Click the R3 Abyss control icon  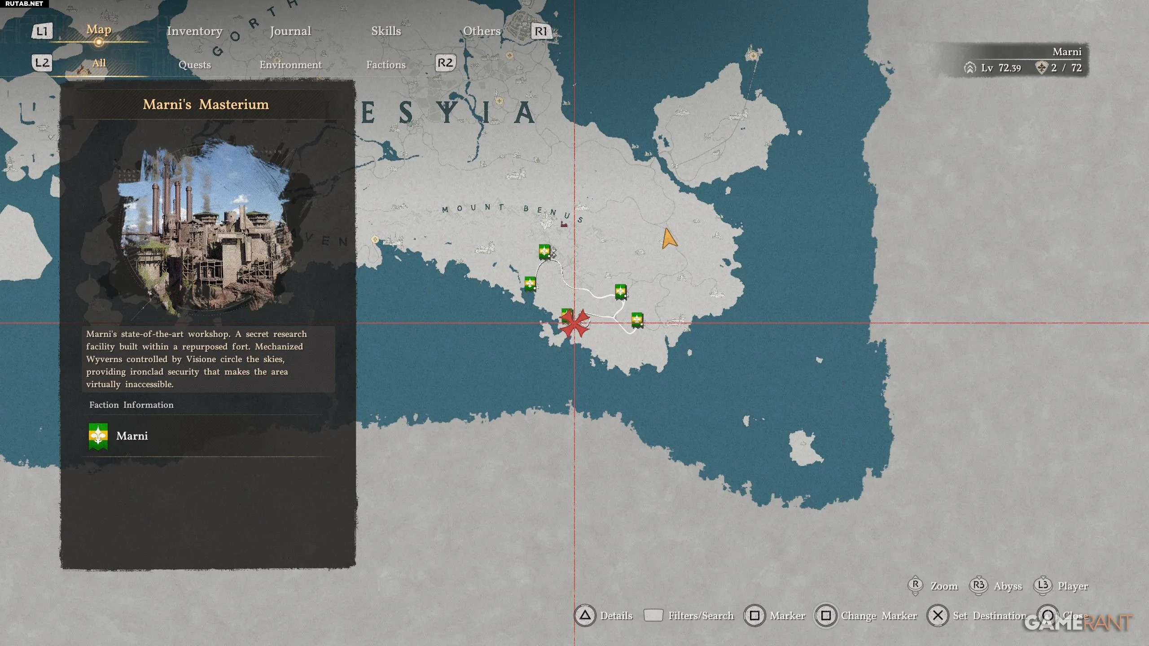[978, 585]
